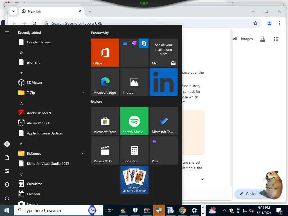Image resolution: width=288 pixels, height=216 pixels.
Task: Click the letter B group header
Action: [x=21, y=144]
